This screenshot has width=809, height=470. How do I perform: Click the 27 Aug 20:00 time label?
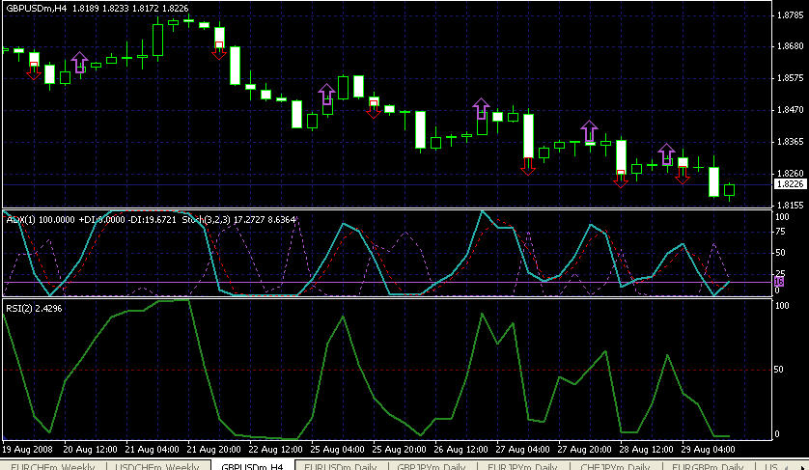click(x=585, y=449)
